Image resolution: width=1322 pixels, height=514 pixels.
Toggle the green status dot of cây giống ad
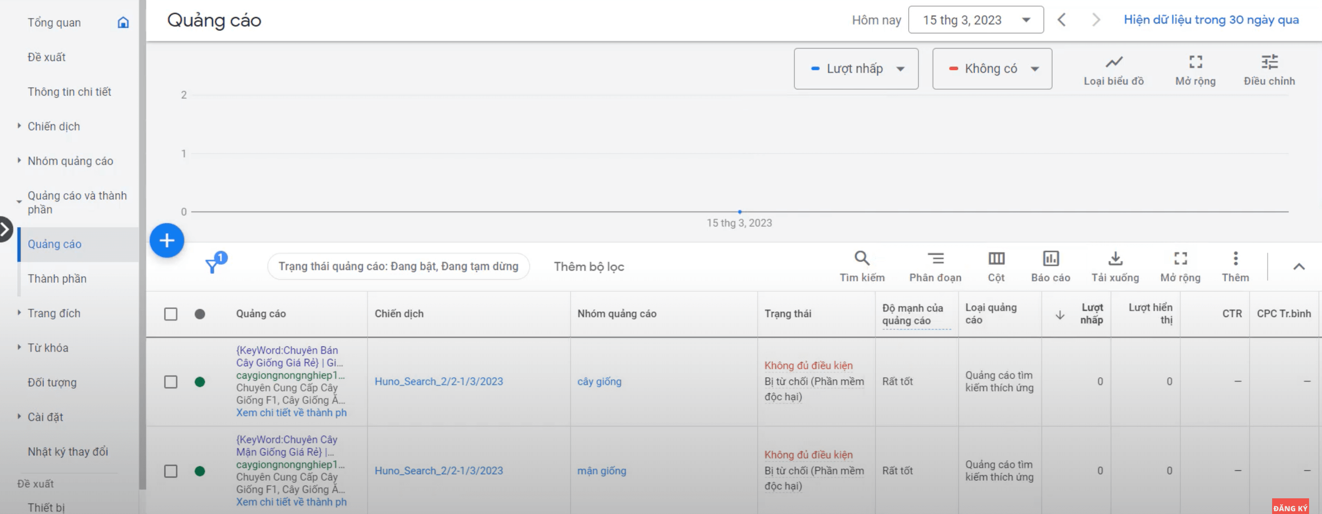point(200,382)
